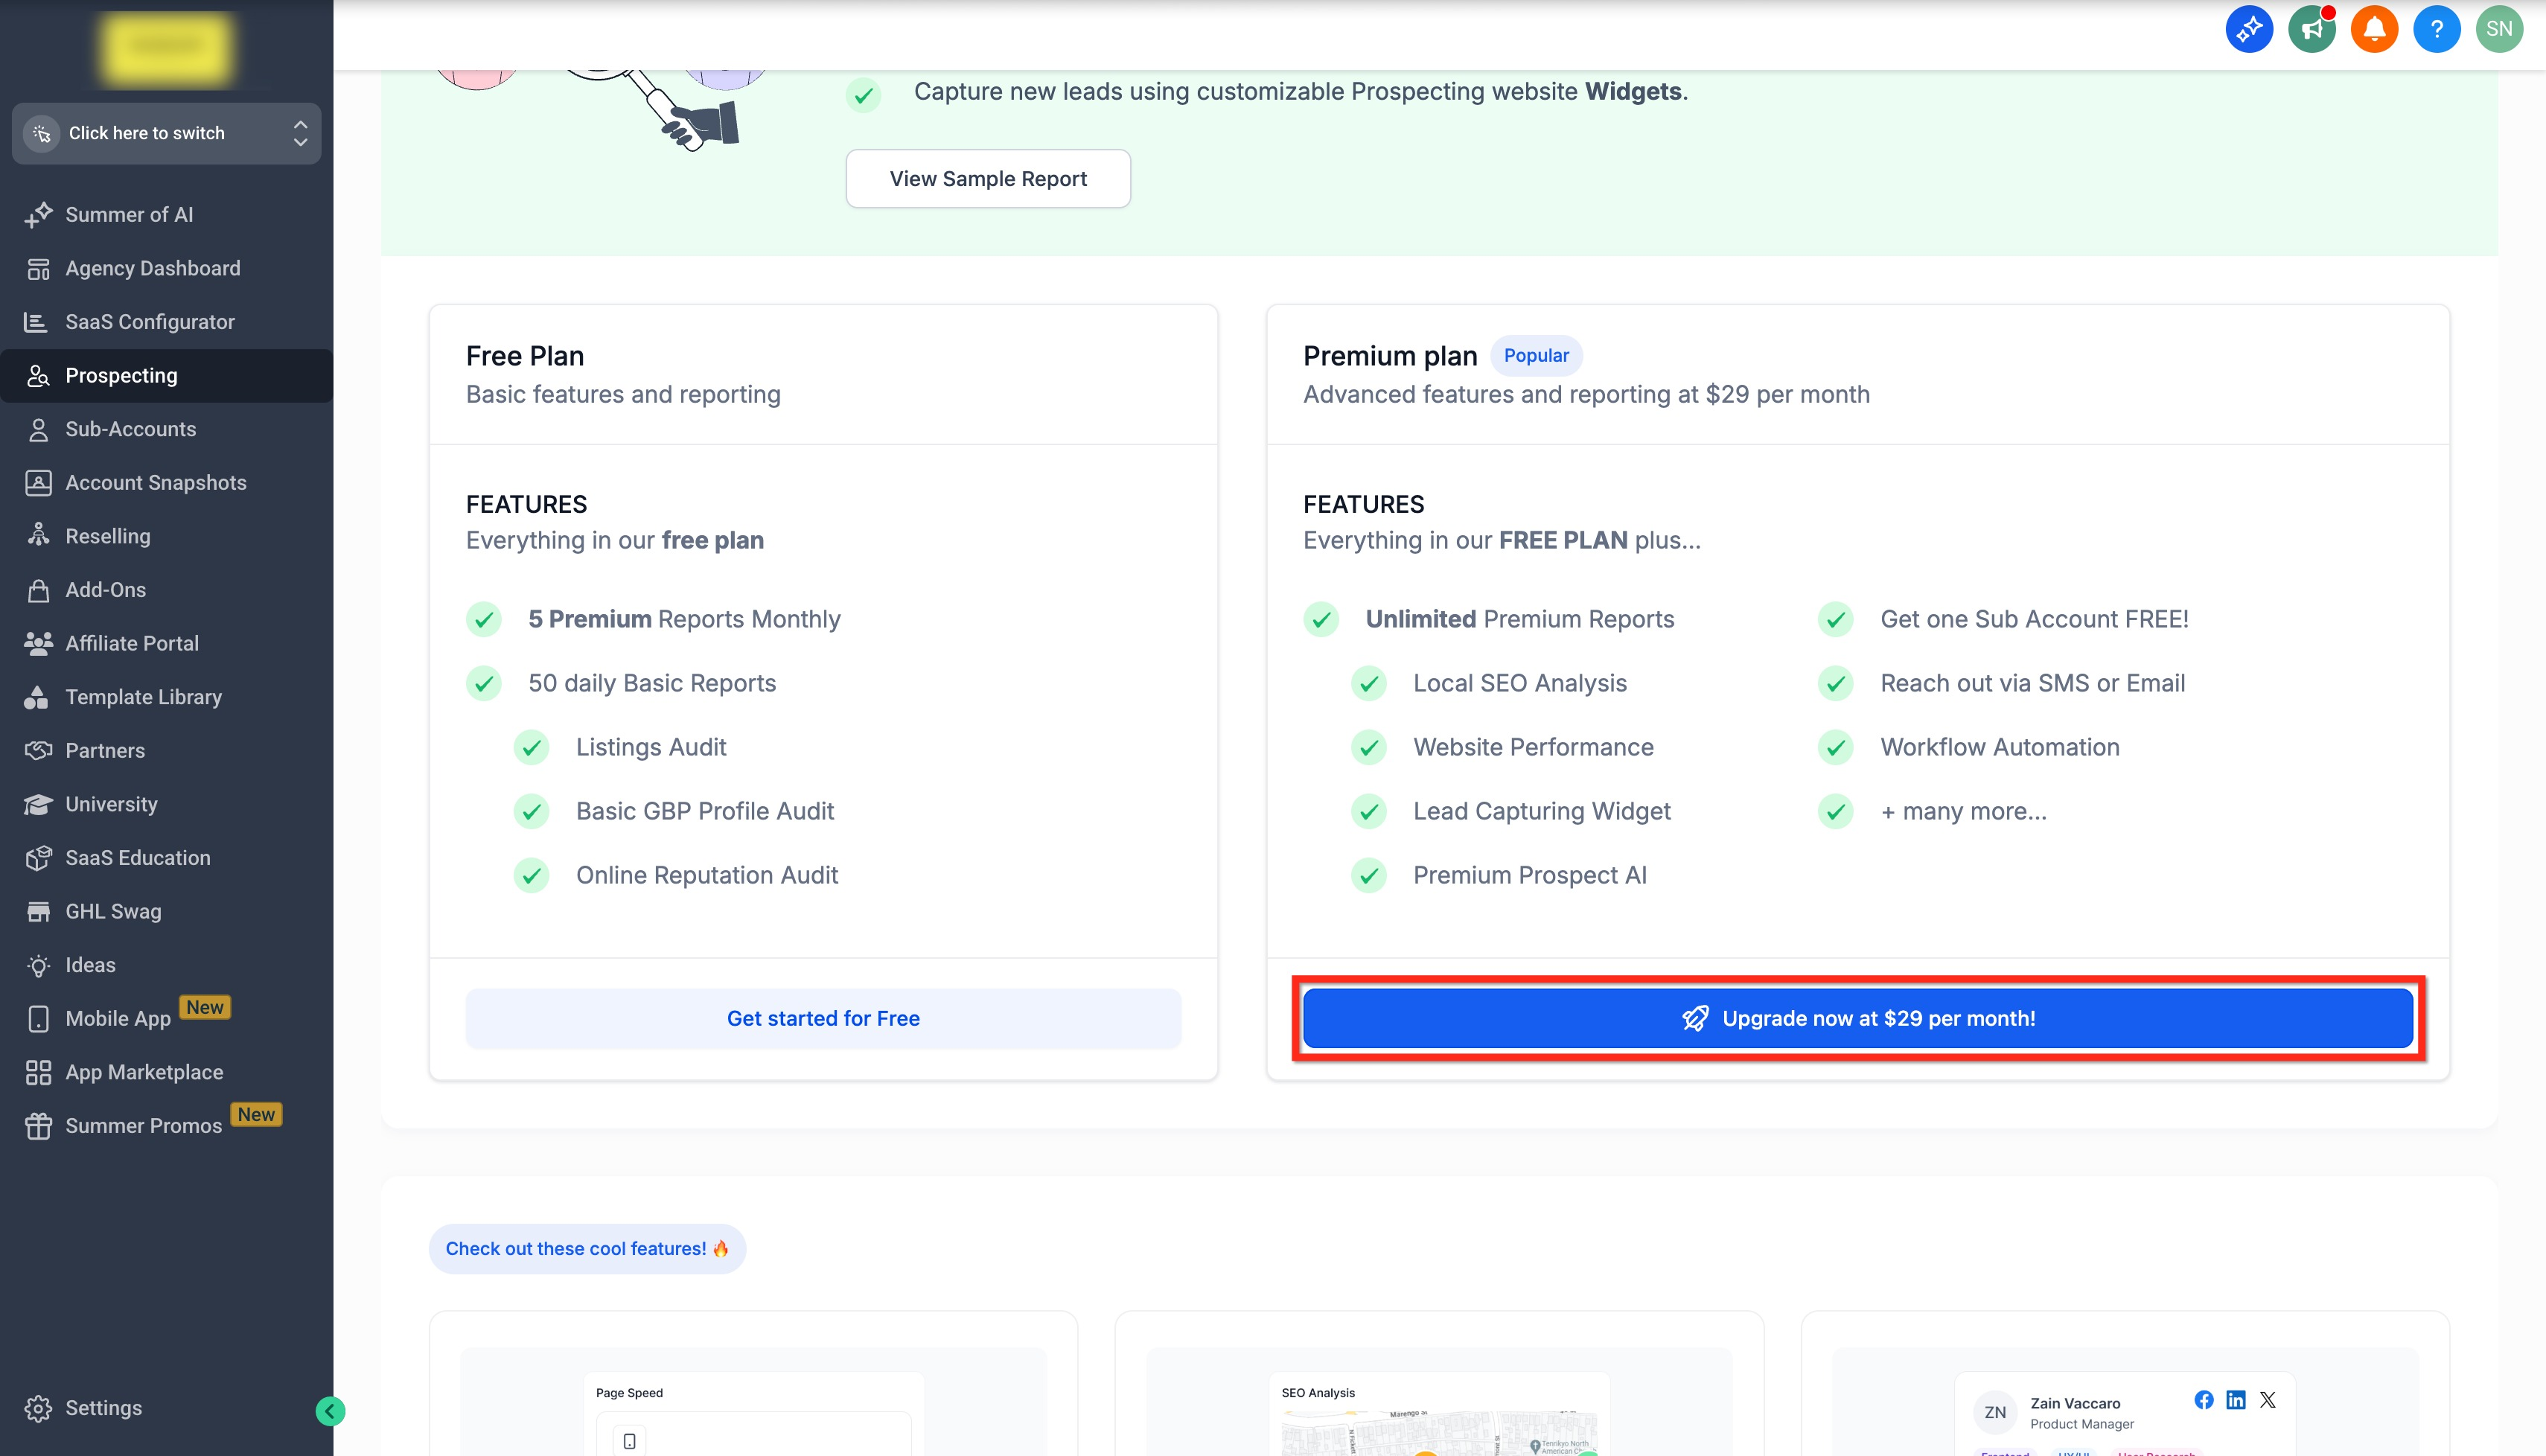The height and width of the screenshot is (1456, 2546).
Task: Click the Facebook icon on Zain Vaccaro card
Action: click(x=2204, y=1400)
